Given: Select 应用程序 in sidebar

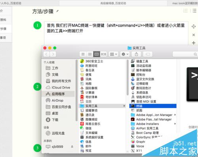Looking at the screenshot, I should (x=58, y=94).
